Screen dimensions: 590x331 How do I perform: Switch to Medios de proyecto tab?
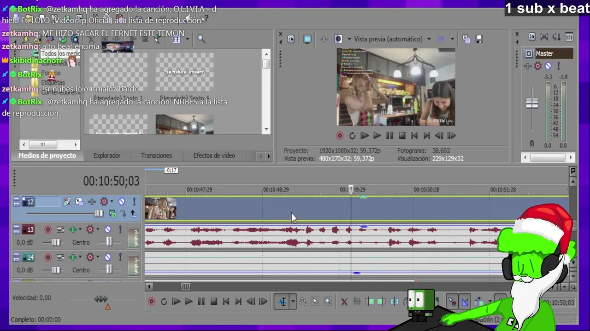[47, 155]
